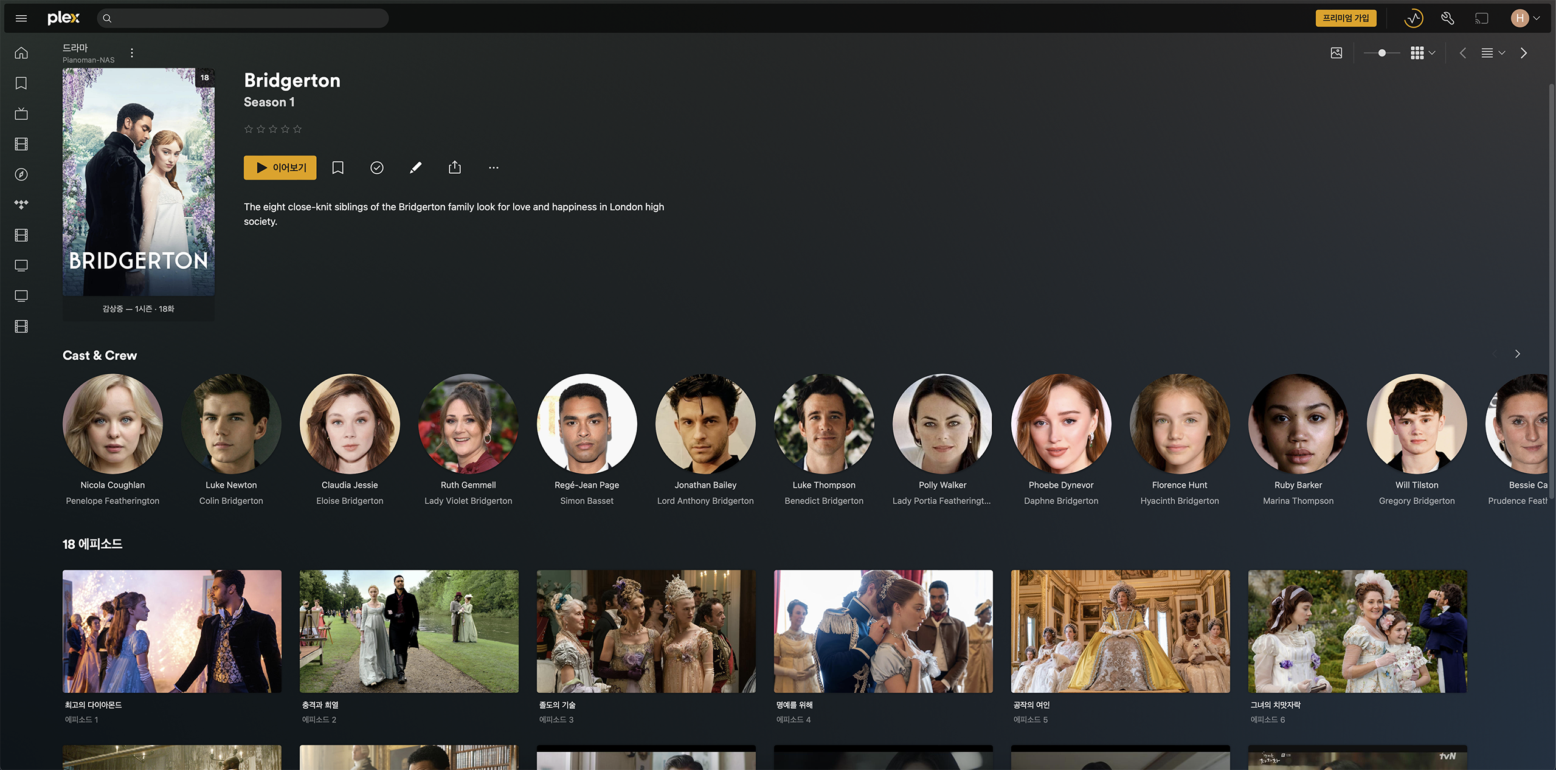Open Luke Newton cast profile
The image size is (1556, 770).
231,424
